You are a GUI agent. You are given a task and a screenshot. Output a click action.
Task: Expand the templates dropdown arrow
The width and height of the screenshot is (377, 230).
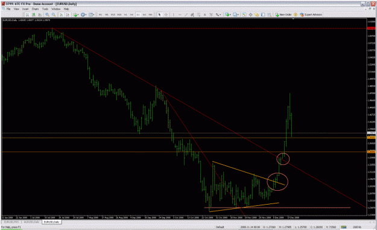[x=93, y=14]
